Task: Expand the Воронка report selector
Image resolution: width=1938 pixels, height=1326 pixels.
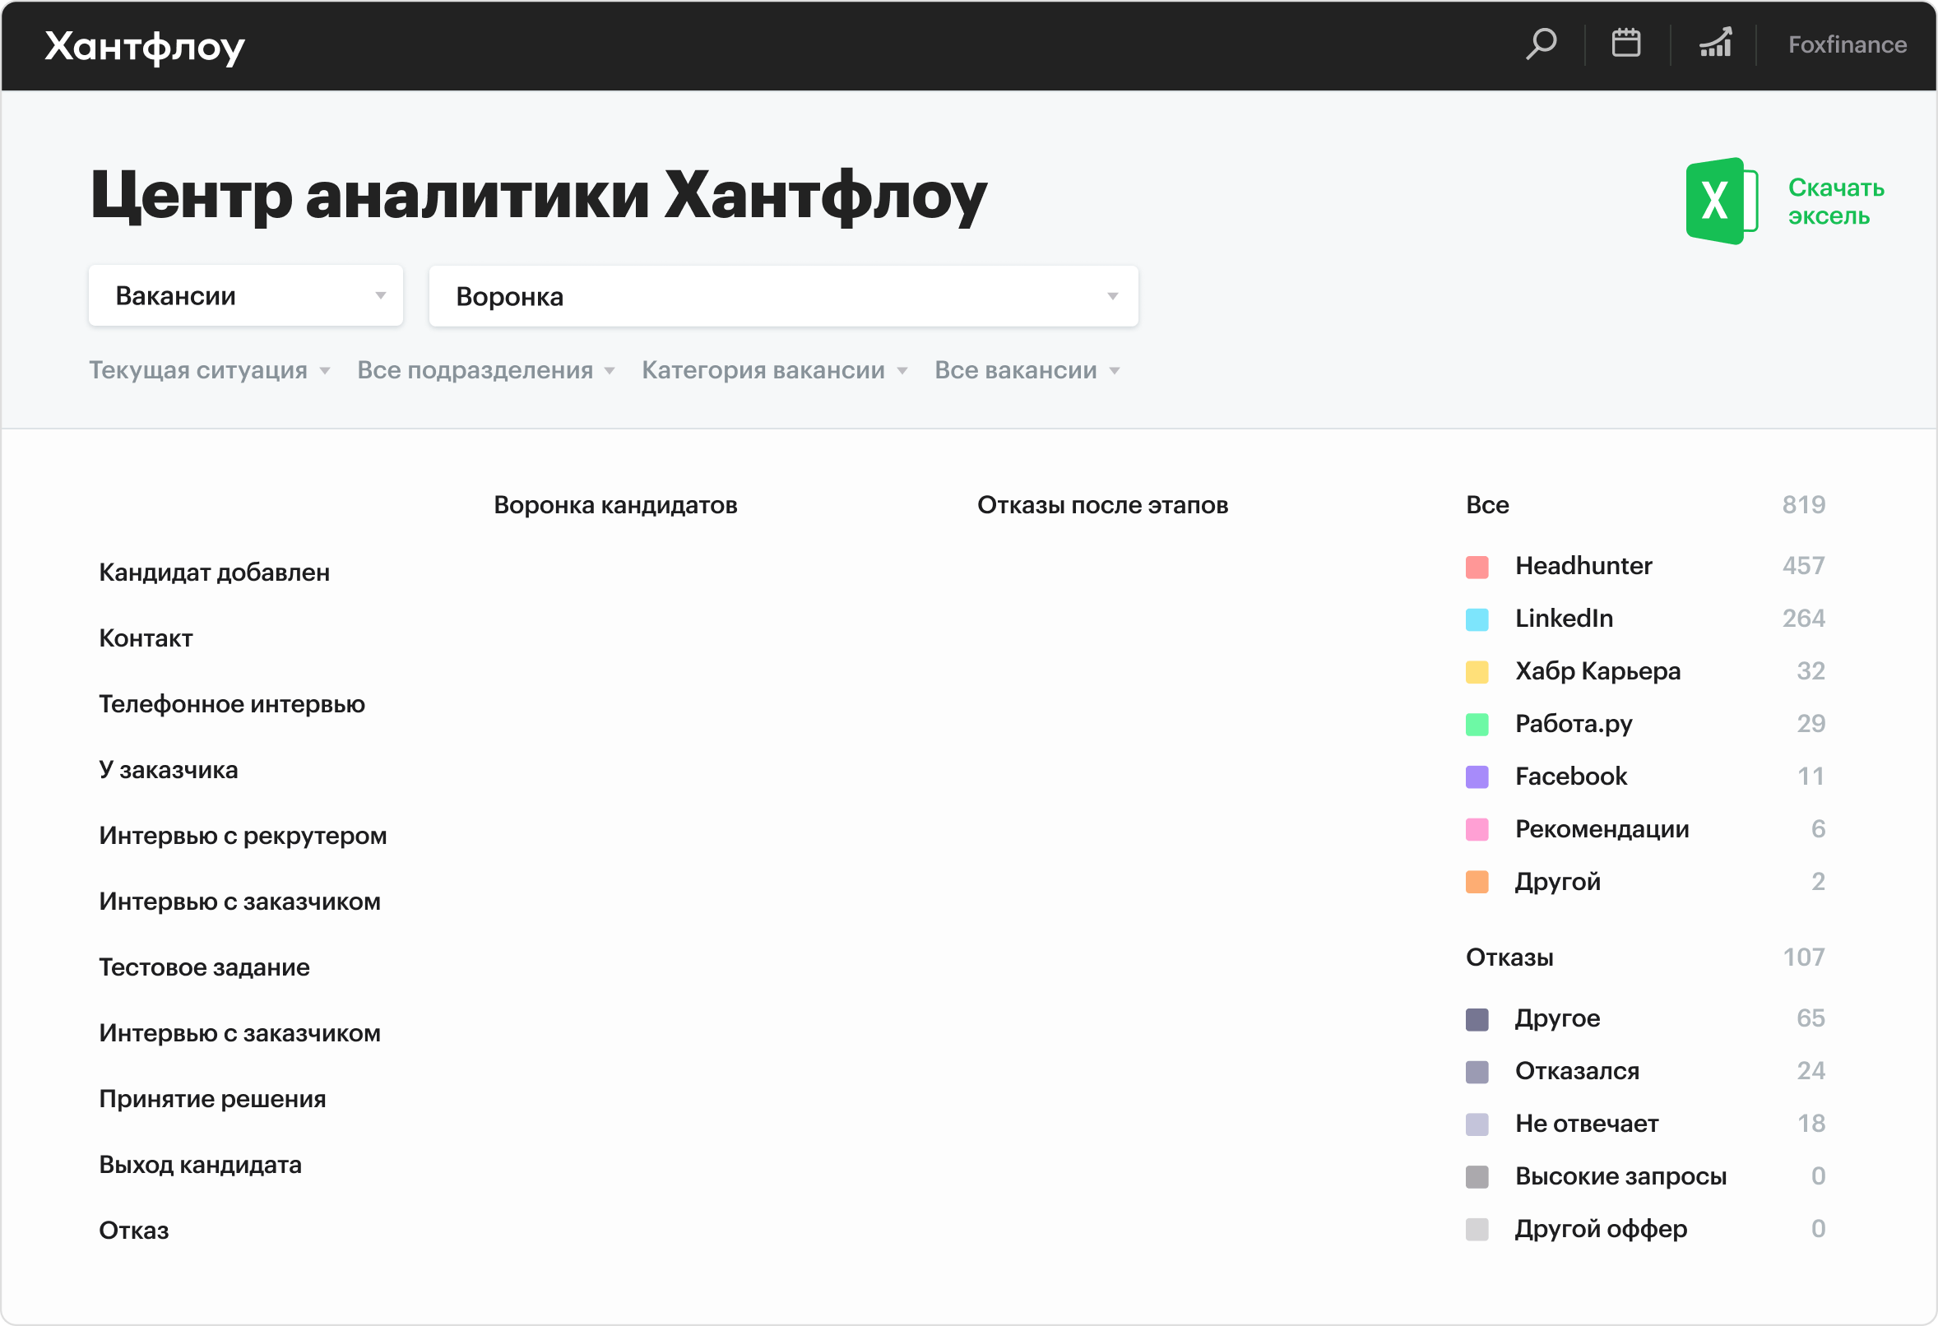Action: (782, 296)
